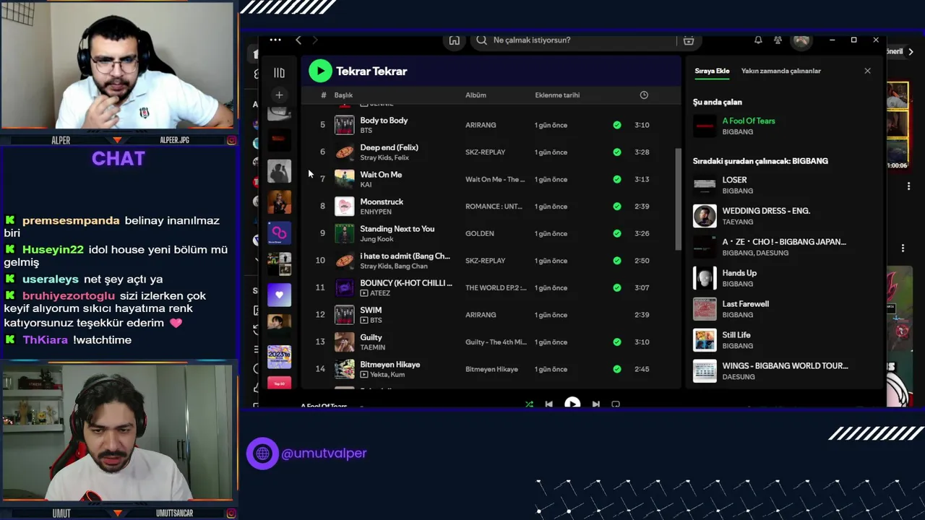Create a playlist with the plus button
The width and height of the screenshot is (925, 520).
pyautogui.click(x=279, y=95)
